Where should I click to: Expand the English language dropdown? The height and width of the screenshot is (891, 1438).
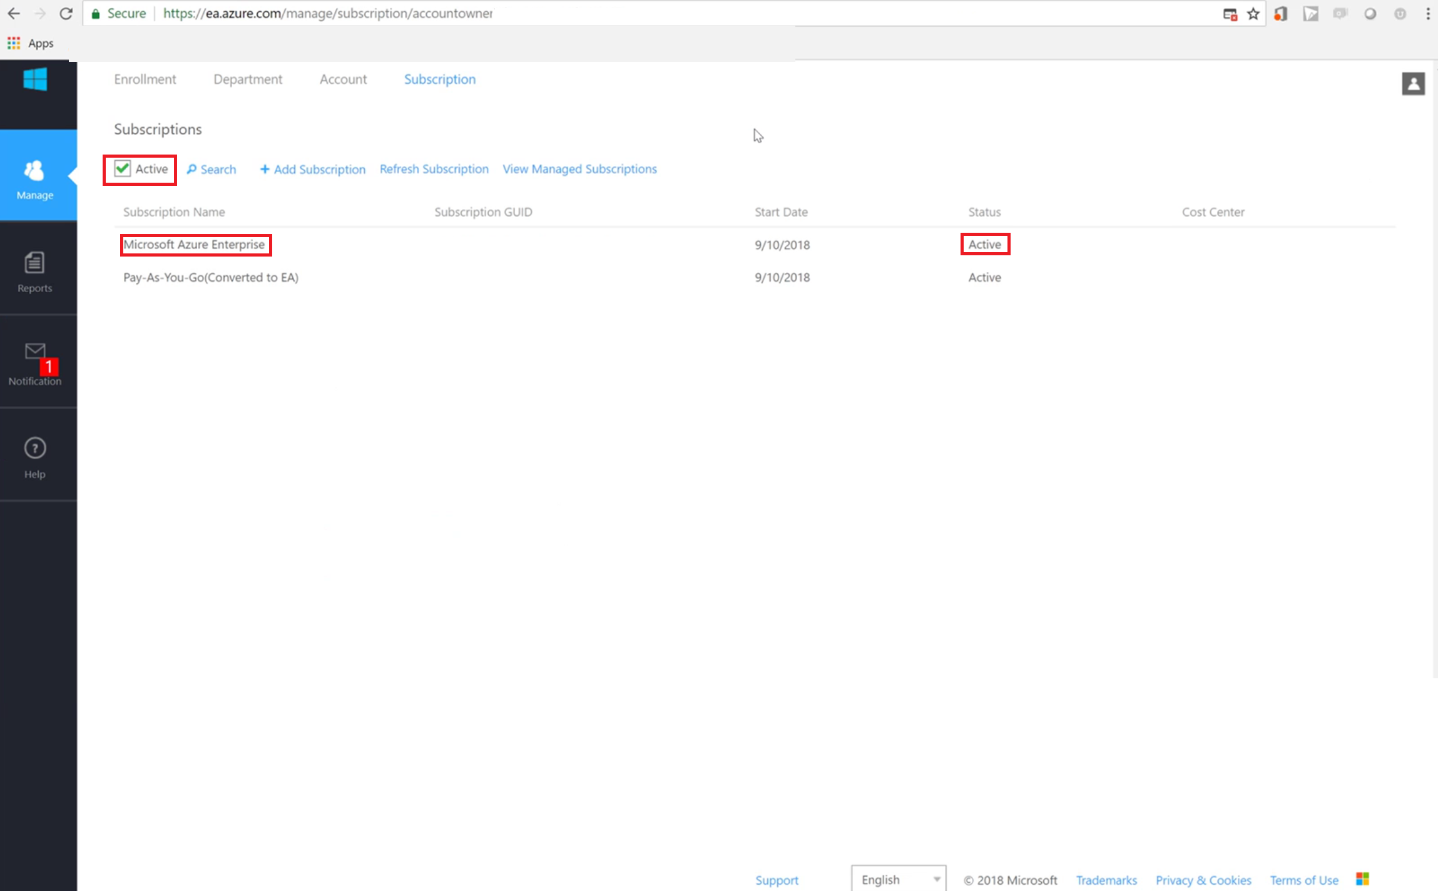(898, 879)
